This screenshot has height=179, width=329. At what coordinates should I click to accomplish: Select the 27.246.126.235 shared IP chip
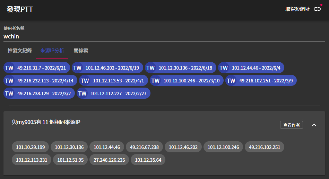(x=109, y=160)
